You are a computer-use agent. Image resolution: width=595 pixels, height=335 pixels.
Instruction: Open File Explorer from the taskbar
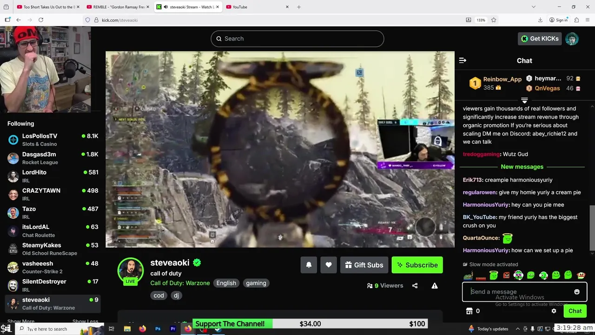[x=127, y=329]
